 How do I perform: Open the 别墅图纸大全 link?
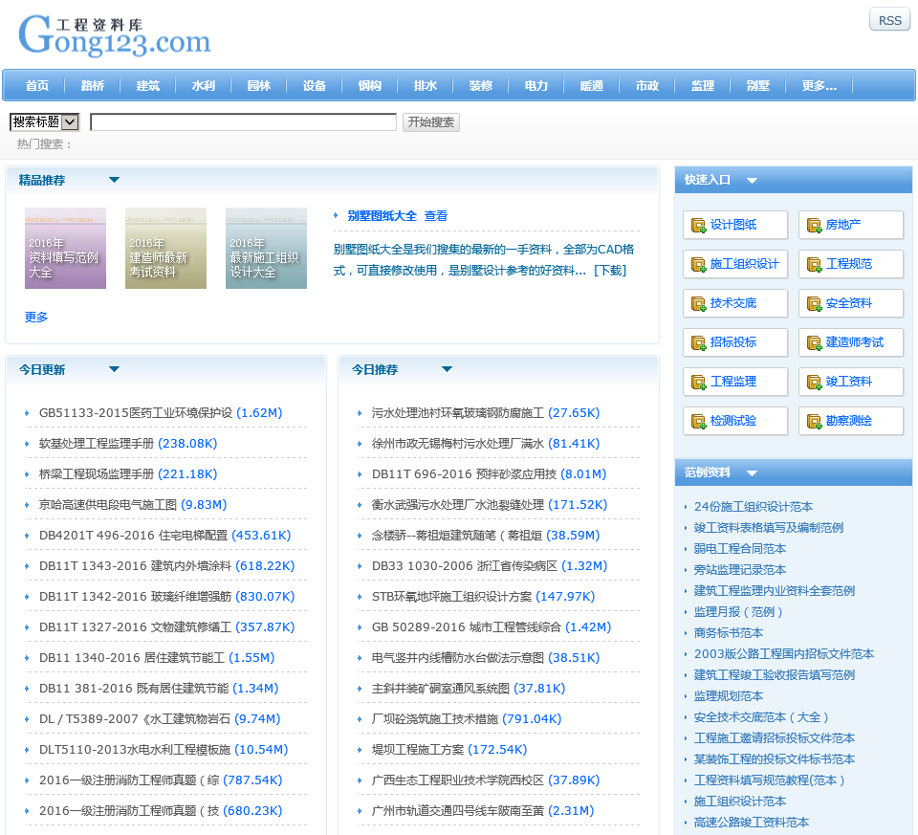click(x=382, y=215)
